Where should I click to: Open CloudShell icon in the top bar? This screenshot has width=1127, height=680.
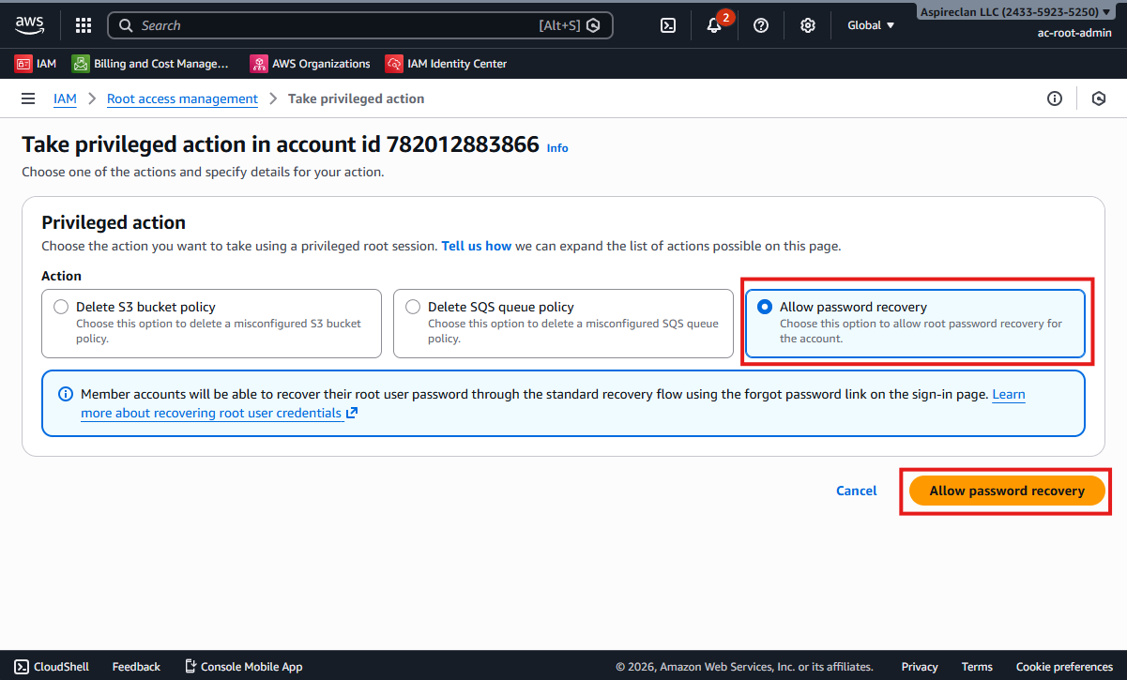(x=668, y=25)
